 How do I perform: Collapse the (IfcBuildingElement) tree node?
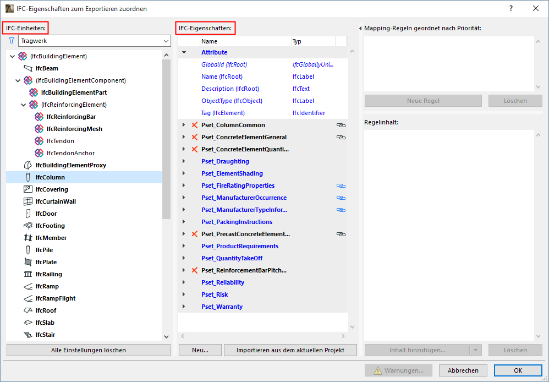pos(12,56)
